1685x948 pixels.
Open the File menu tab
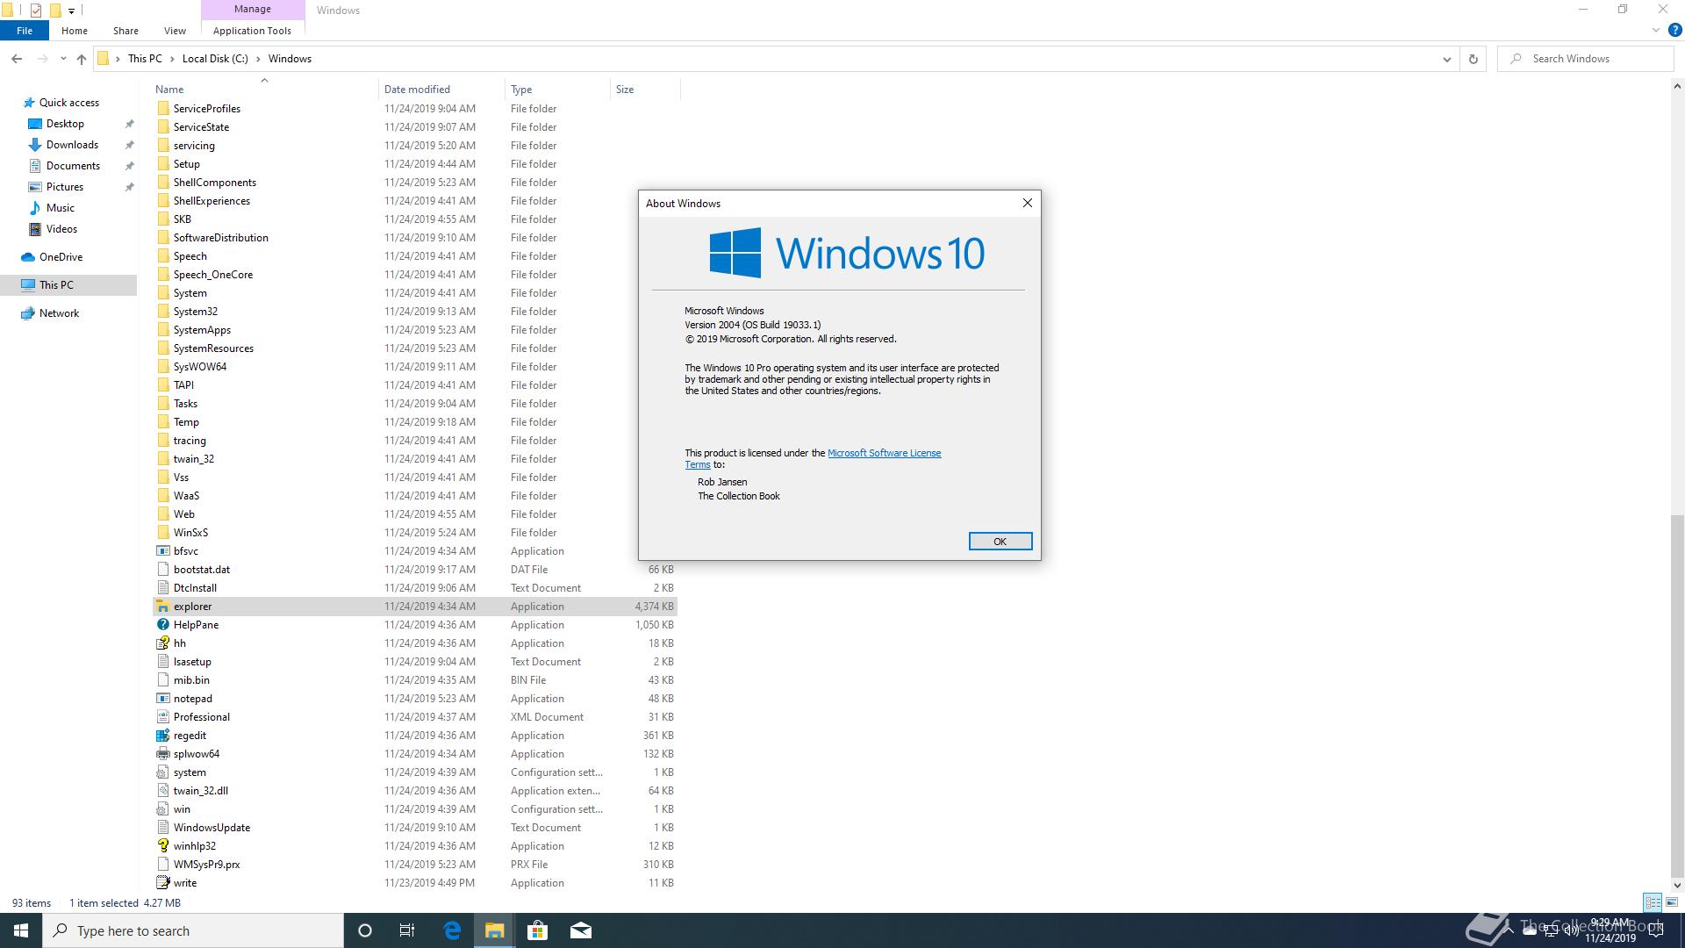(25, 31)
